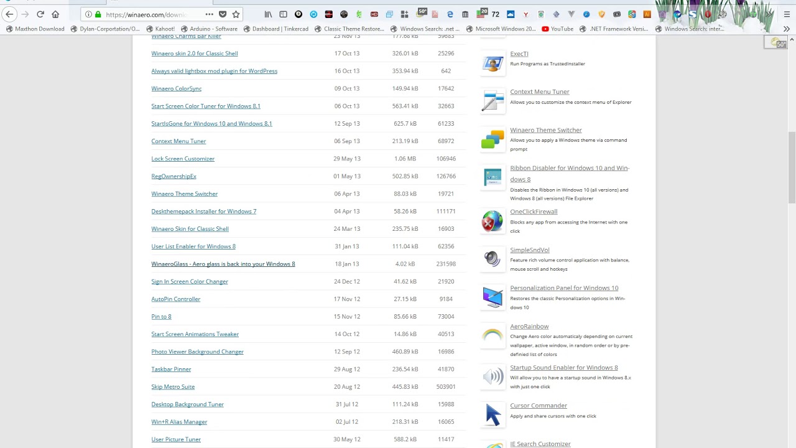The width and height of the screenshot is (796, 448).
Task: Open Skip Metro Suite link
Action: pos(173,386)
